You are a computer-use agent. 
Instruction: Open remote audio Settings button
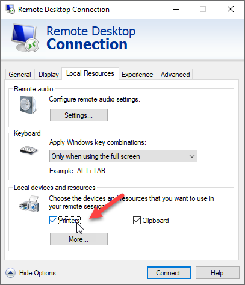tap(79, 115)
